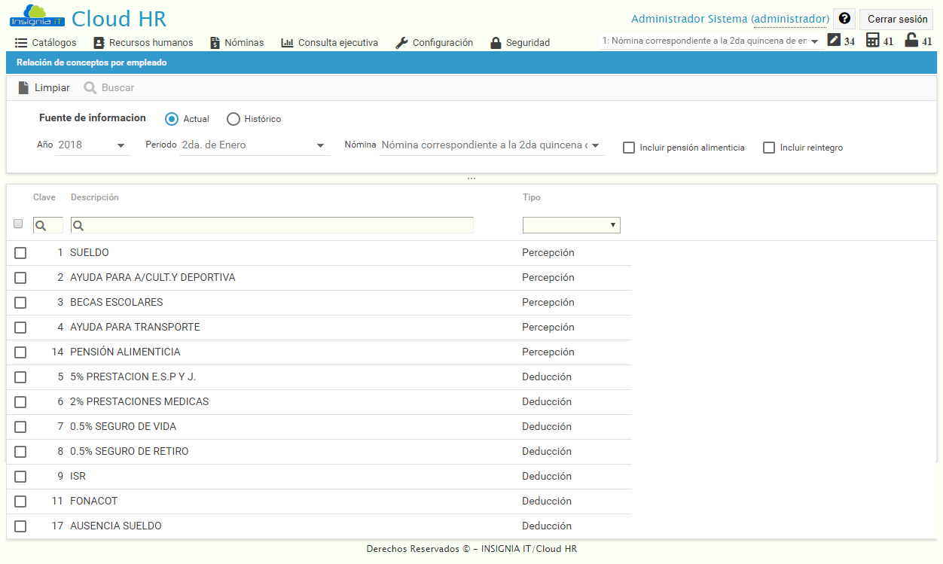Screen dimensions: 943x564
Task: Open the Periodo dropdown
Action: [320, 145]
